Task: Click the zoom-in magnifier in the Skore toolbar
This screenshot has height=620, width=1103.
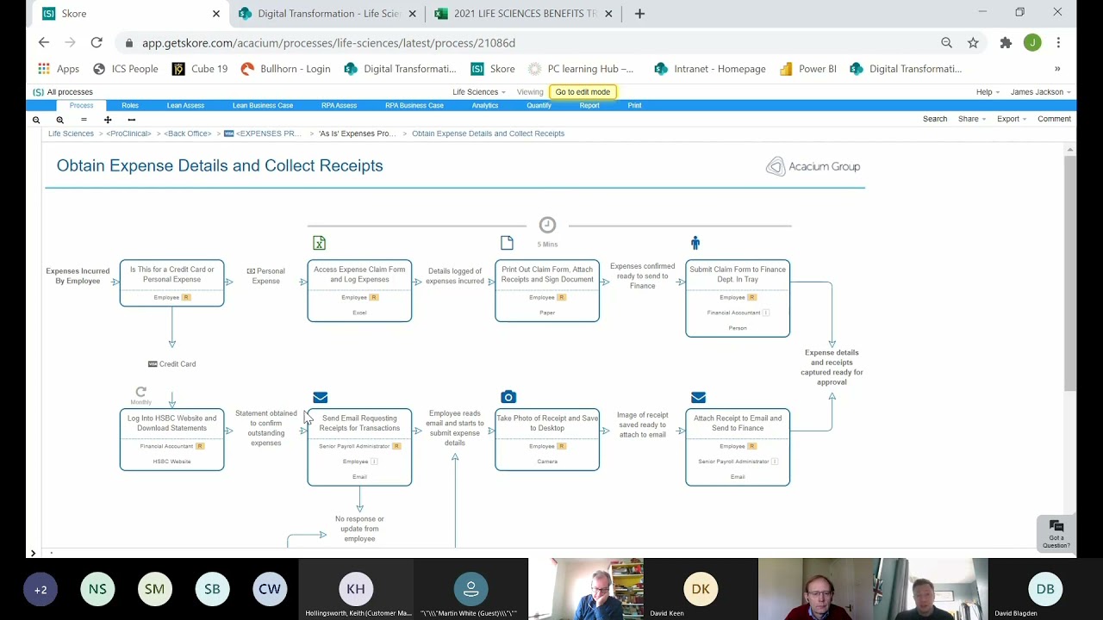Action: pos(59,120)
